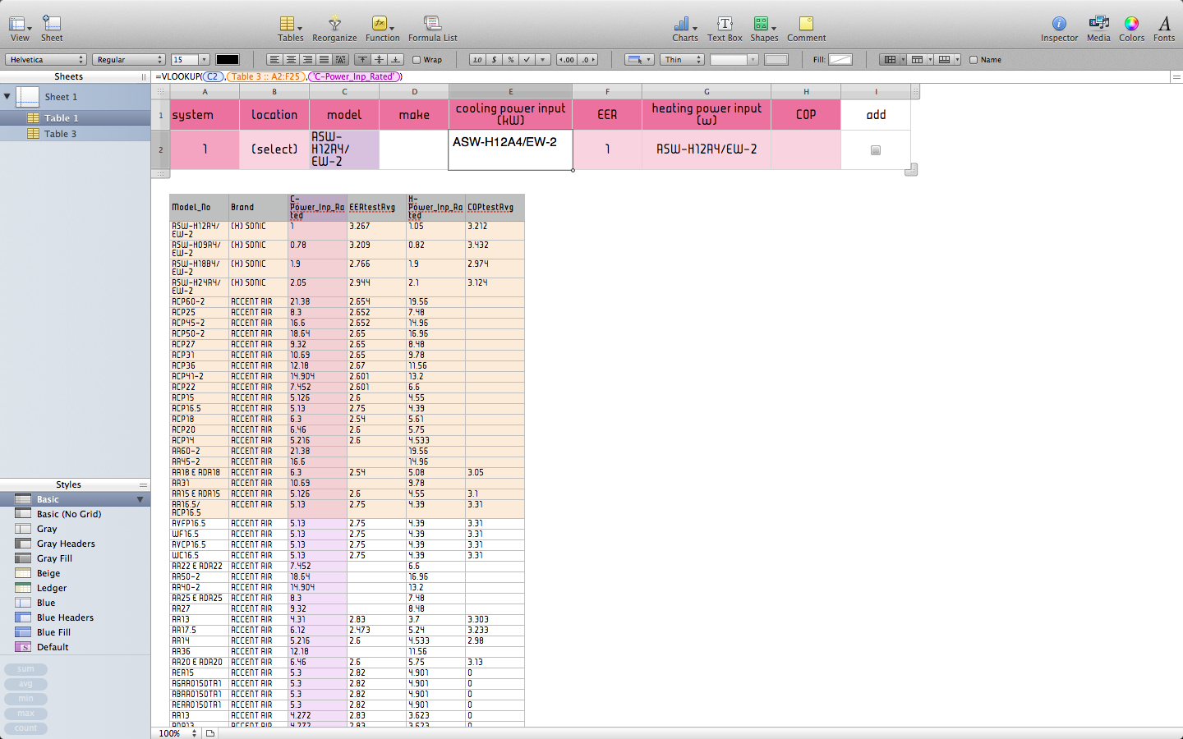Open the Media browser
The image size is (1183, 739).
coord(1098,24)
